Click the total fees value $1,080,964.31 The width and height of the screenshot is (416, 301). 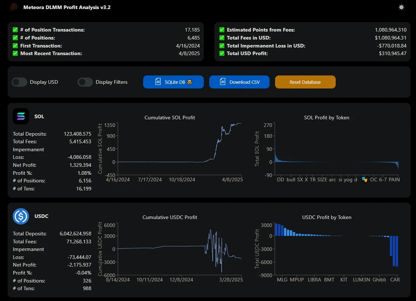pos(391,38)
